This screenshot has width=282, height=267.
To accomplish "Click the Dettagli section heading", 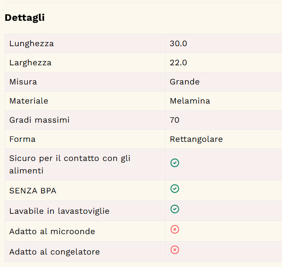I will tap(24, 18).
